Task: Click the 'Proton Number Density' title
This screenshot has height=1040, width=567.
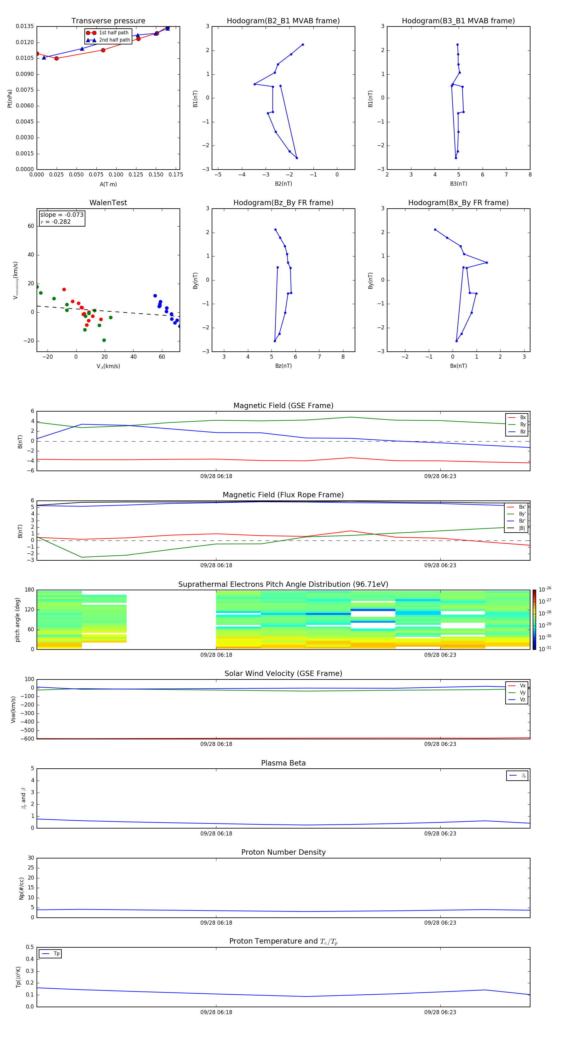Action: (x=283, y=853)
